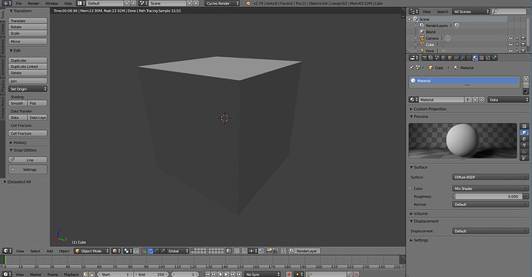
Task: Toggle the 3D manipulator widget button
Action: [144, 251]
